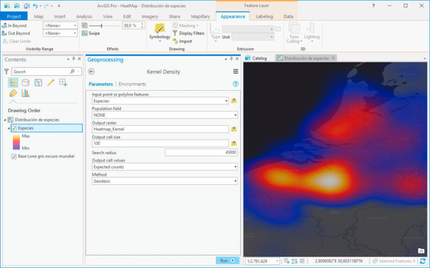Click the Open Project icon in title bar
430x268 pixels.
click(x=17, y=6)
